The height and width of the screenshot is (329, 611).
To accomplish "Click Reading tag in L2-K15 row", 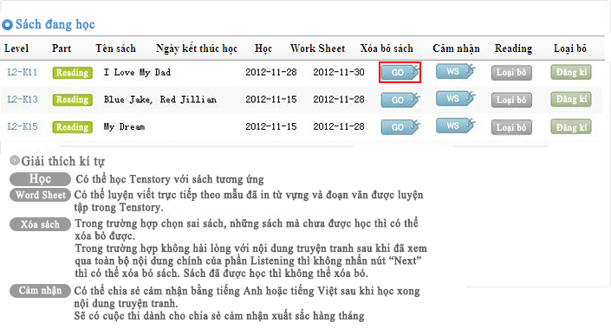I will [x=73, y=127].
